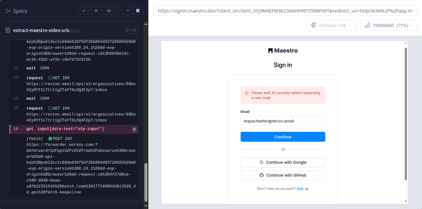Screen dimensions: 422x209
Task: Open the Sign up link
Action: coord(302,189)
